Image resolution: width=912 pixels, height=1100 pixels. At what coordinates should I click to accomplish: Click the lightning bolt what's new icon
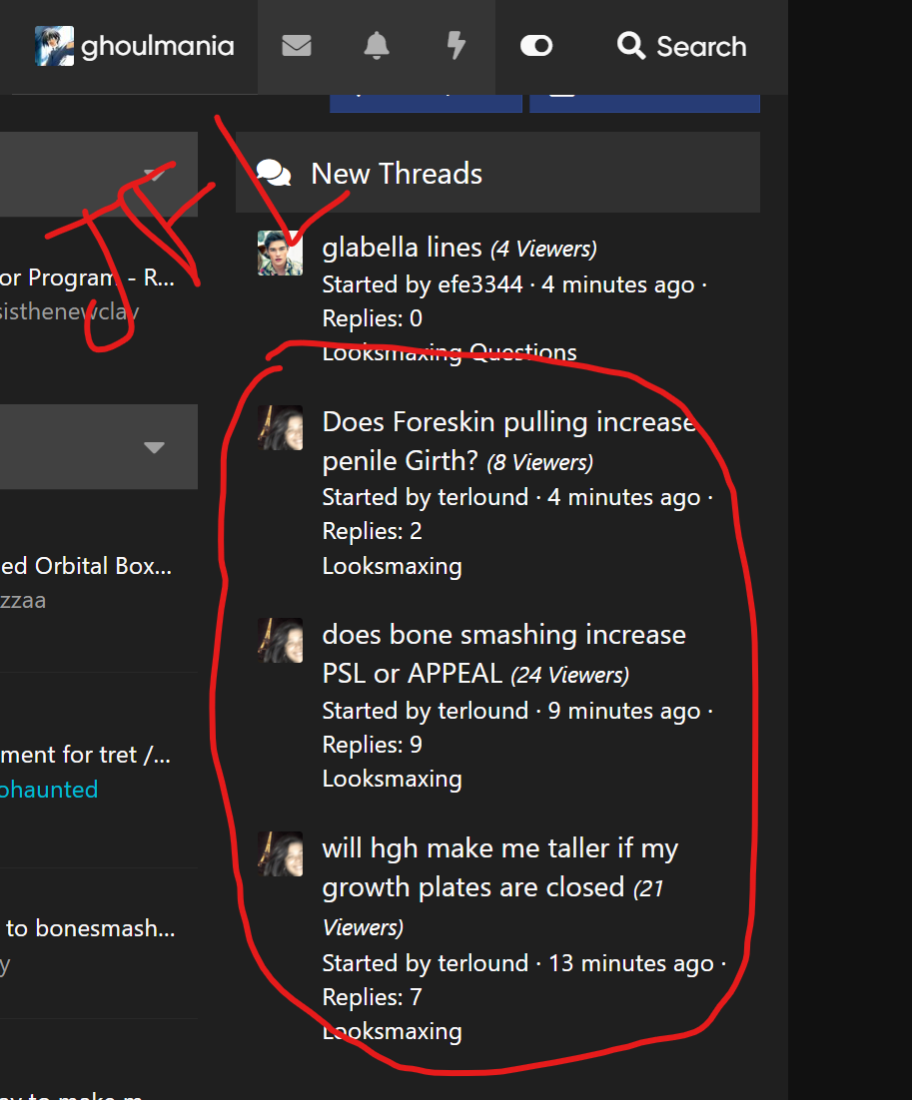pyautogui.click(x=456, y=46)
